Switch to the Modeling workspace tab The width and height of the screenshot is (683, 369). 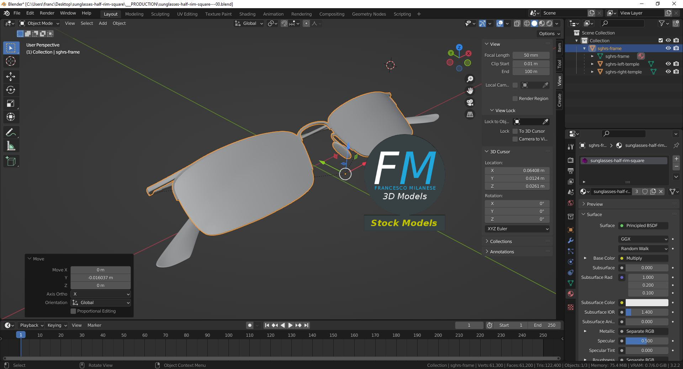click(134, 14)
